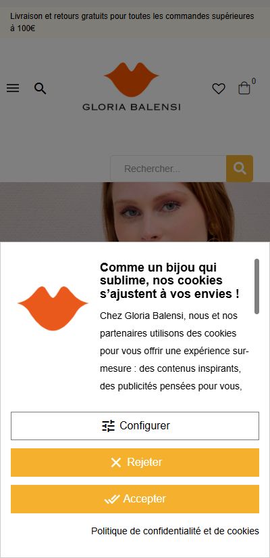Click the orange lips logo in cookie dialog
Viewport: 270px width, 558px height.
[x=53, y=308]
